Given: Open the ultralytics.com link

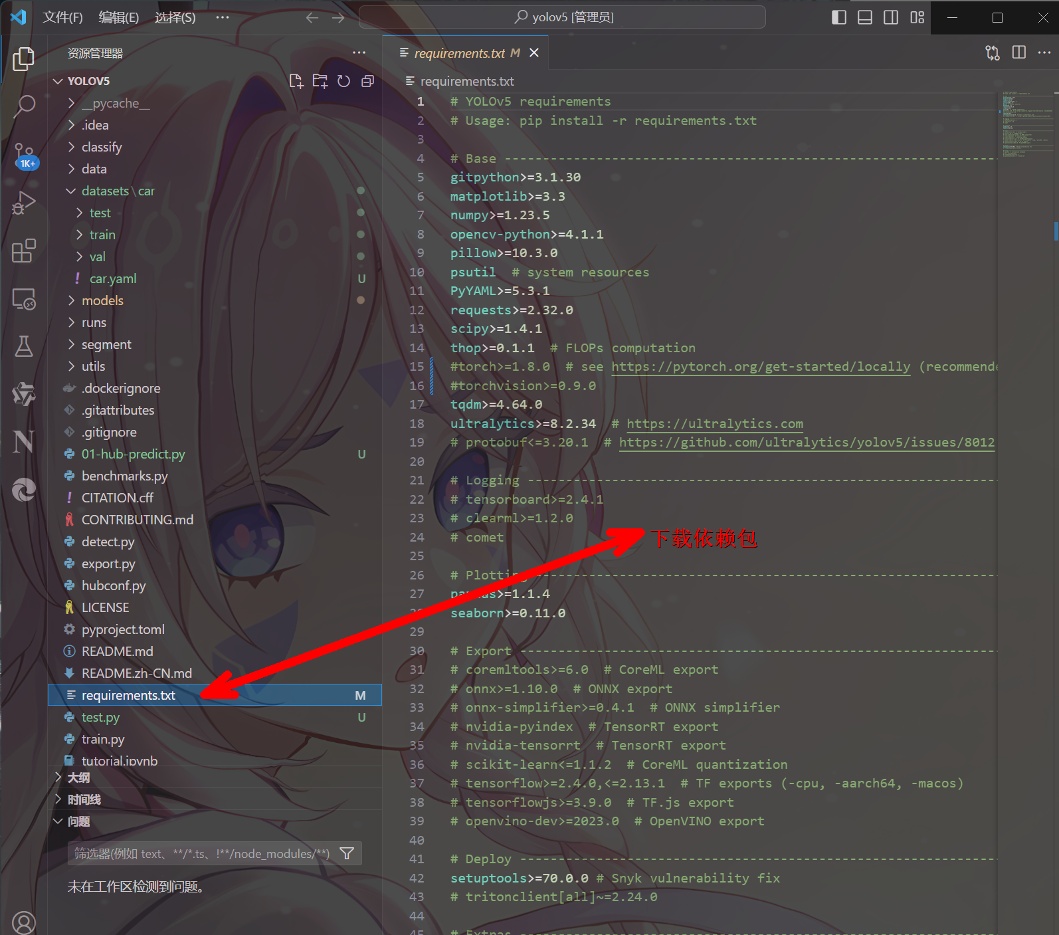Looking at the screenshot, I should (715, 424).
